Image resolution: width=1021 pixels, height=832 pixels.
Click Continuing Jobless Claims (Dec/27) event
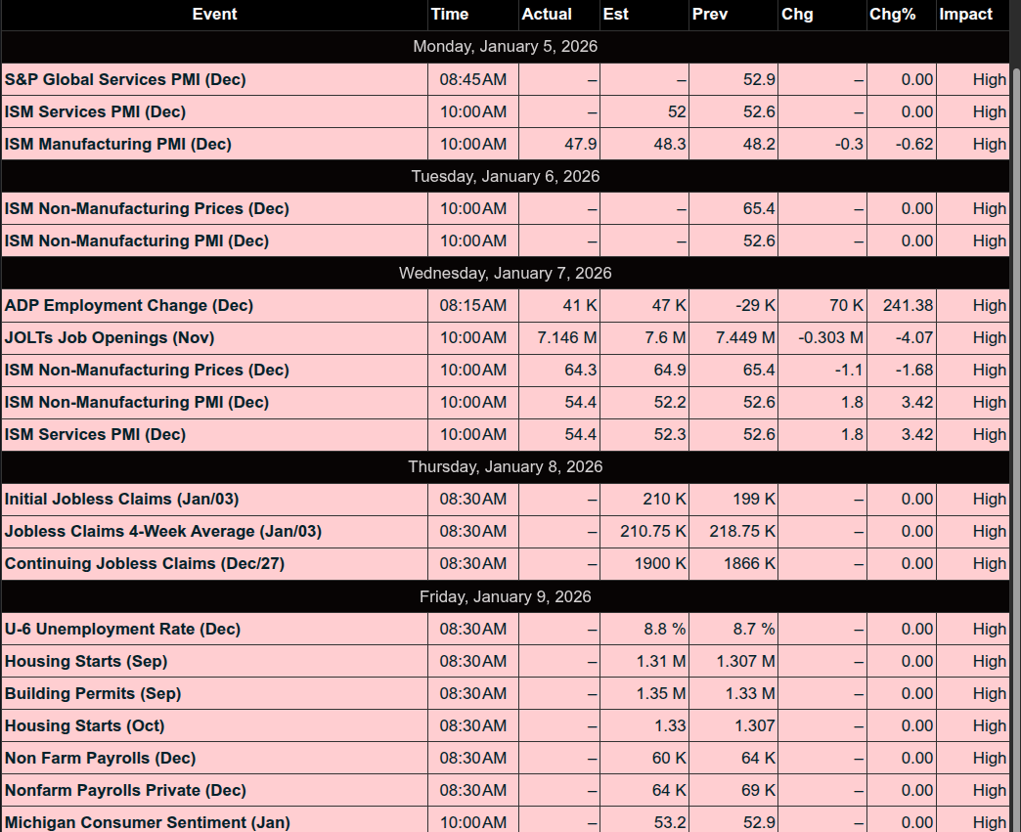pyautogui.click(x=145, y=563)
